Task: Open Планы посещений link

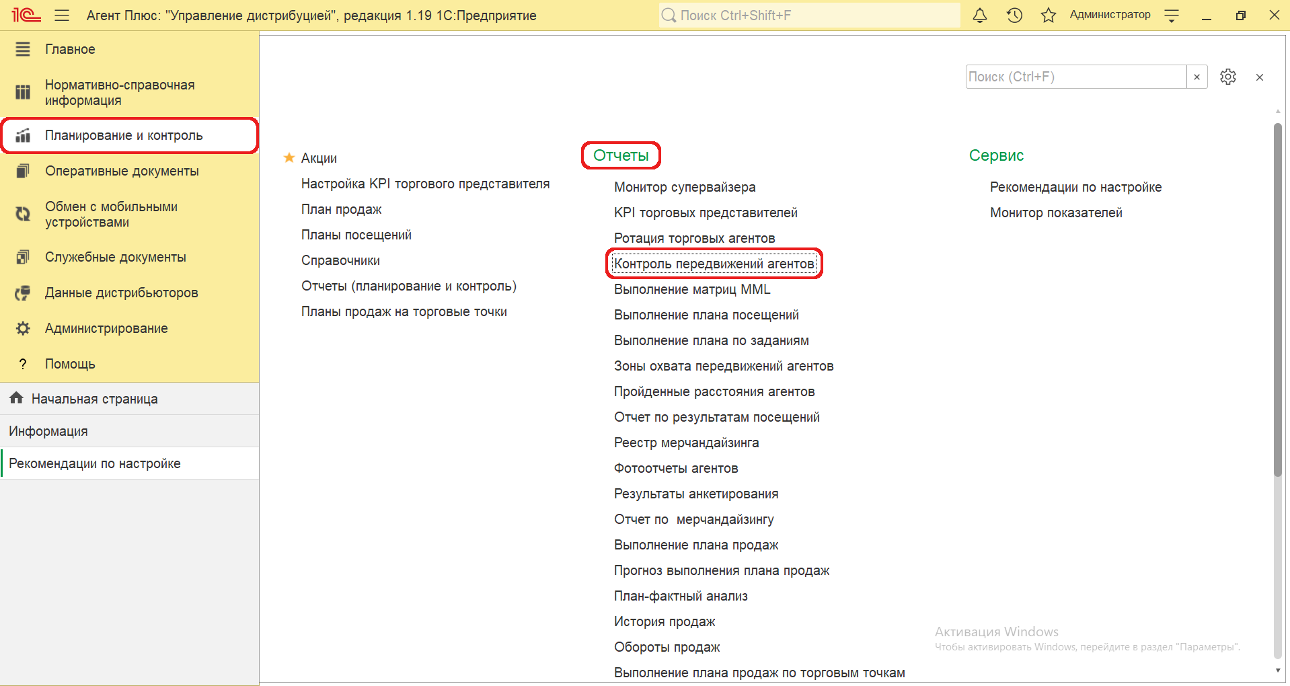Action: pyautogui.click(x=356, y=235)
